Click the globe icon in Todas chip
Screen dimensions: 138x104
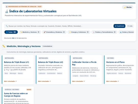click(7, 32)
